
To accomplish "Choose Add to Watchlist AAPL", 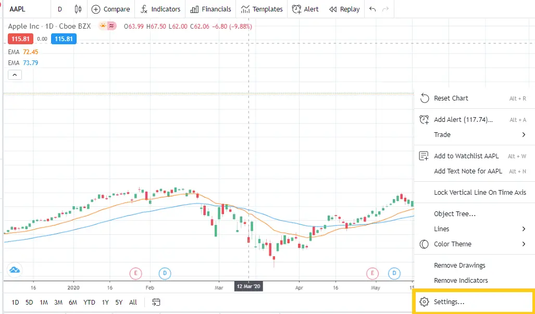I will [x=467, y=156].
